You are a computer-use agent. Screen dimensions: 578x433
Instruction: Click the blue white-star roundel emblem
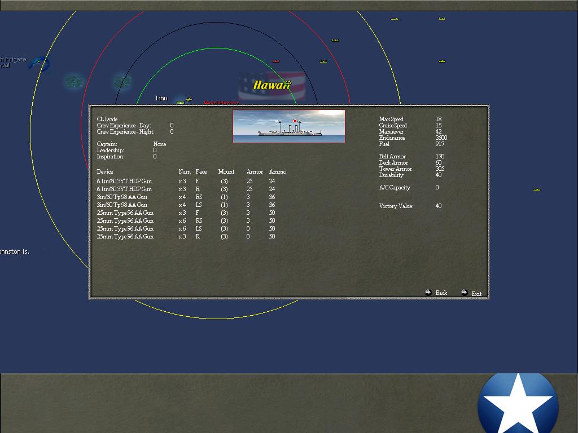pyautogui.click(x=518, y=404)
